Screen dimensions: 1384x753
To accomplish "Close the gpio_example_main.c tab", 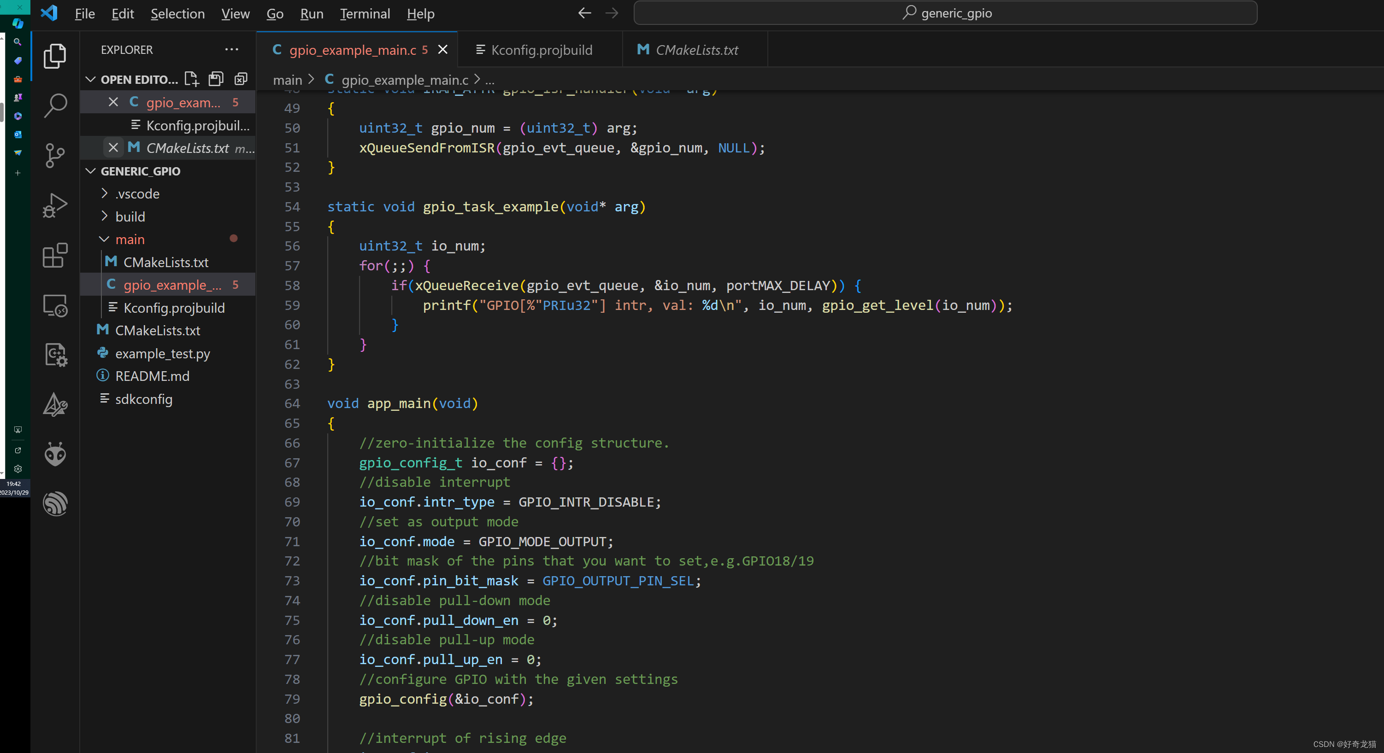I will (443, 49).
